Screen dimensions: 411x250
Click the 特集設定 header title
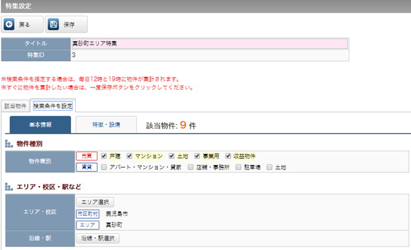pos(18,6)
